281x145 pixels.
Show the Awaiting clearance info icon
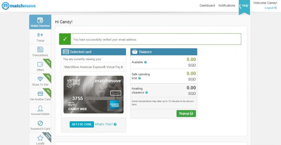tap(147, 92)
